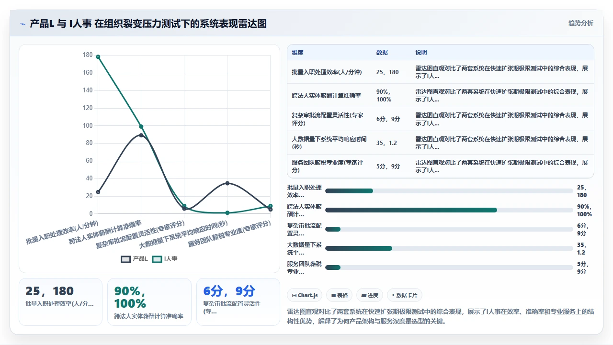The width and height of the screenshot is (613, 345).
Task: Click the 批量入职处理效率 progress bar
Action: coord(449,191)
